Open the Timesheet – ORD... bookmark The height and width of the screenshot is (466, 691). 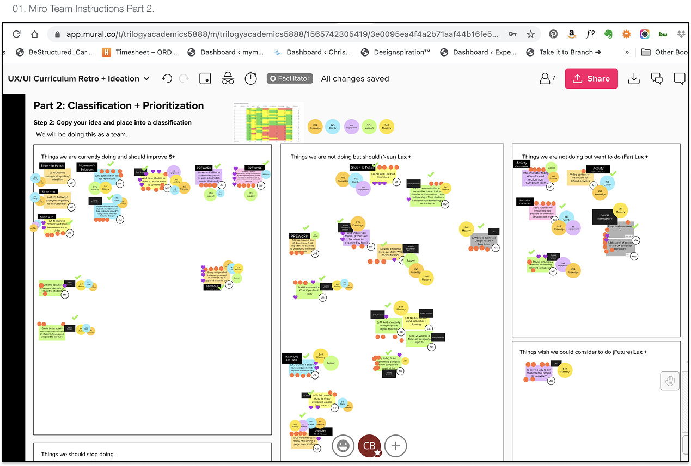click(x=139, y=52)
